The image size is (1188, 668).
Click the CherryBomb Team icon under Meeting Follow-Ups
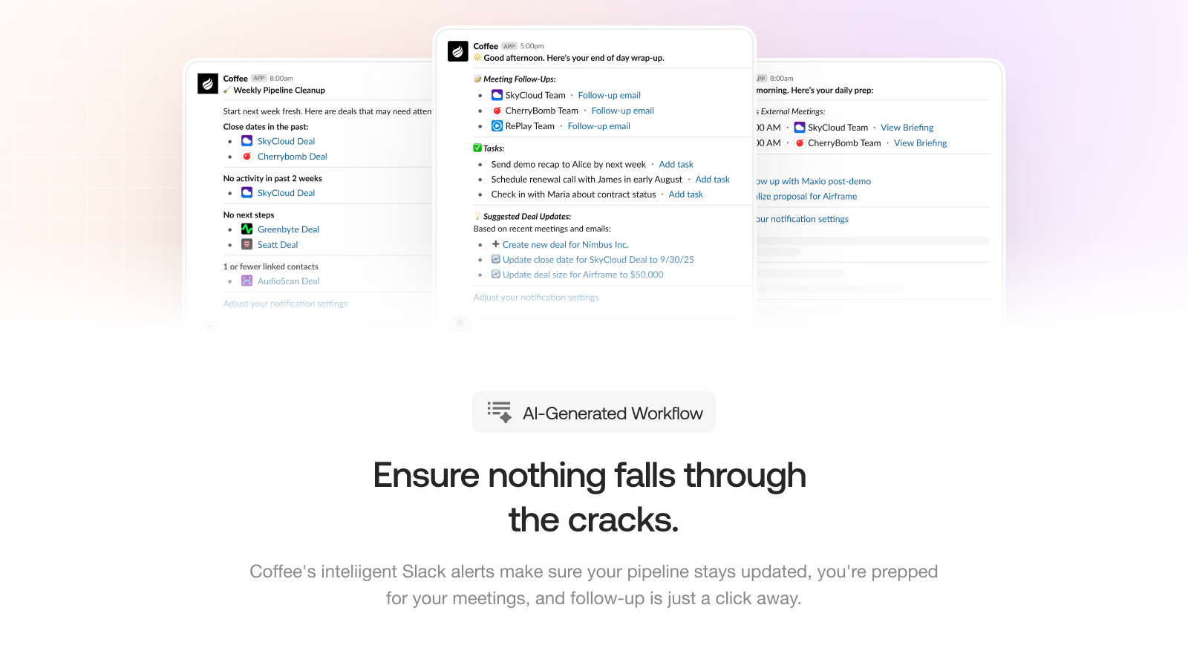(x=497, y=111)
